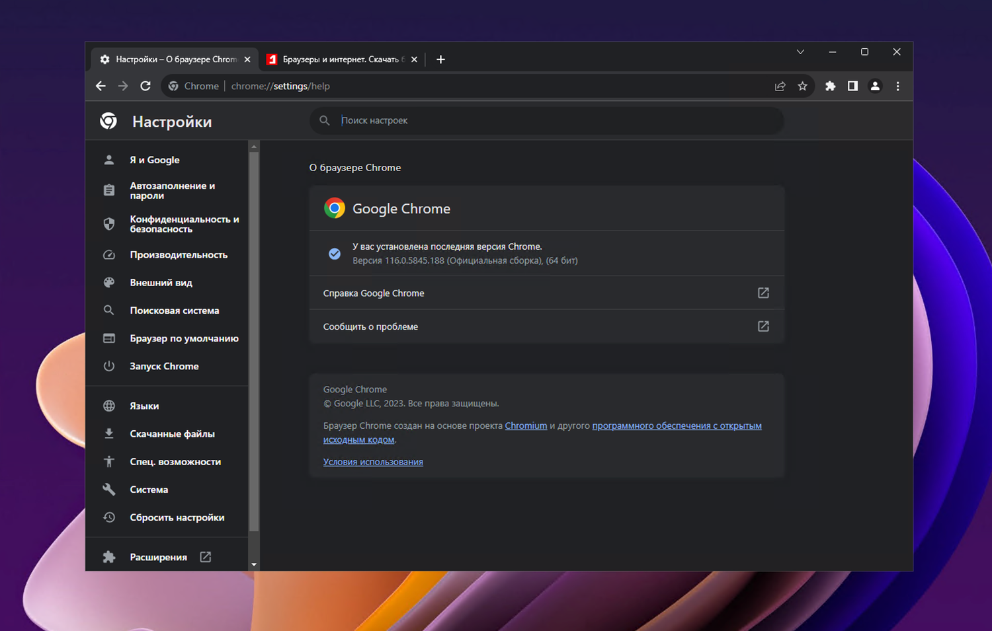
Task: Toggle the side panel icon
Action: (852, 86)
